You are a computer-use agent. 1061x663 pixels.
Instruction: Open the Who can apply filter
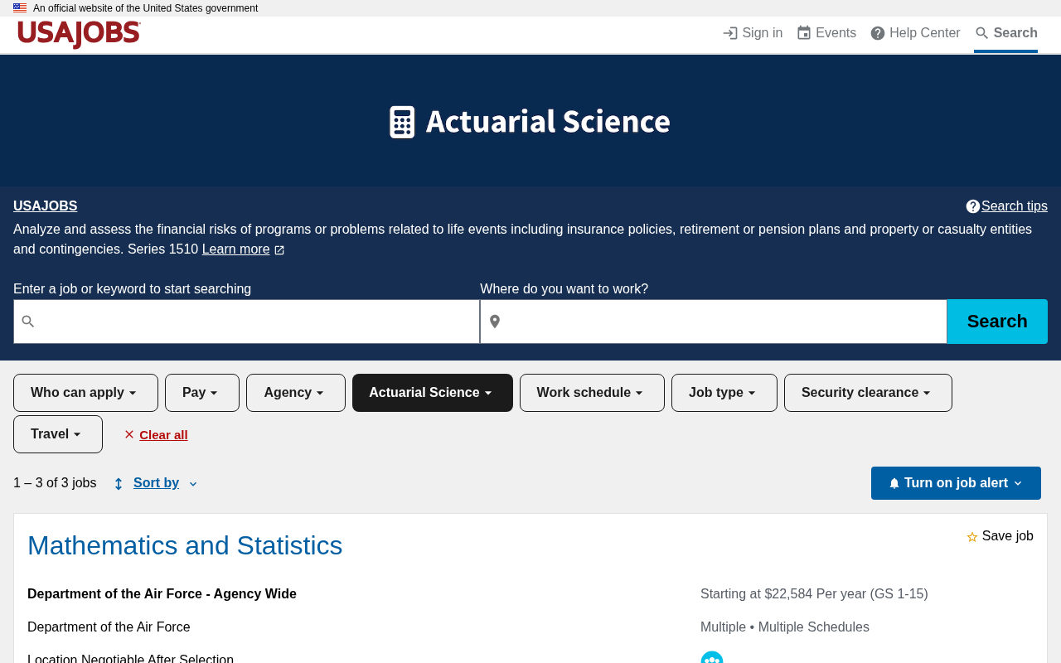(85, 393)
